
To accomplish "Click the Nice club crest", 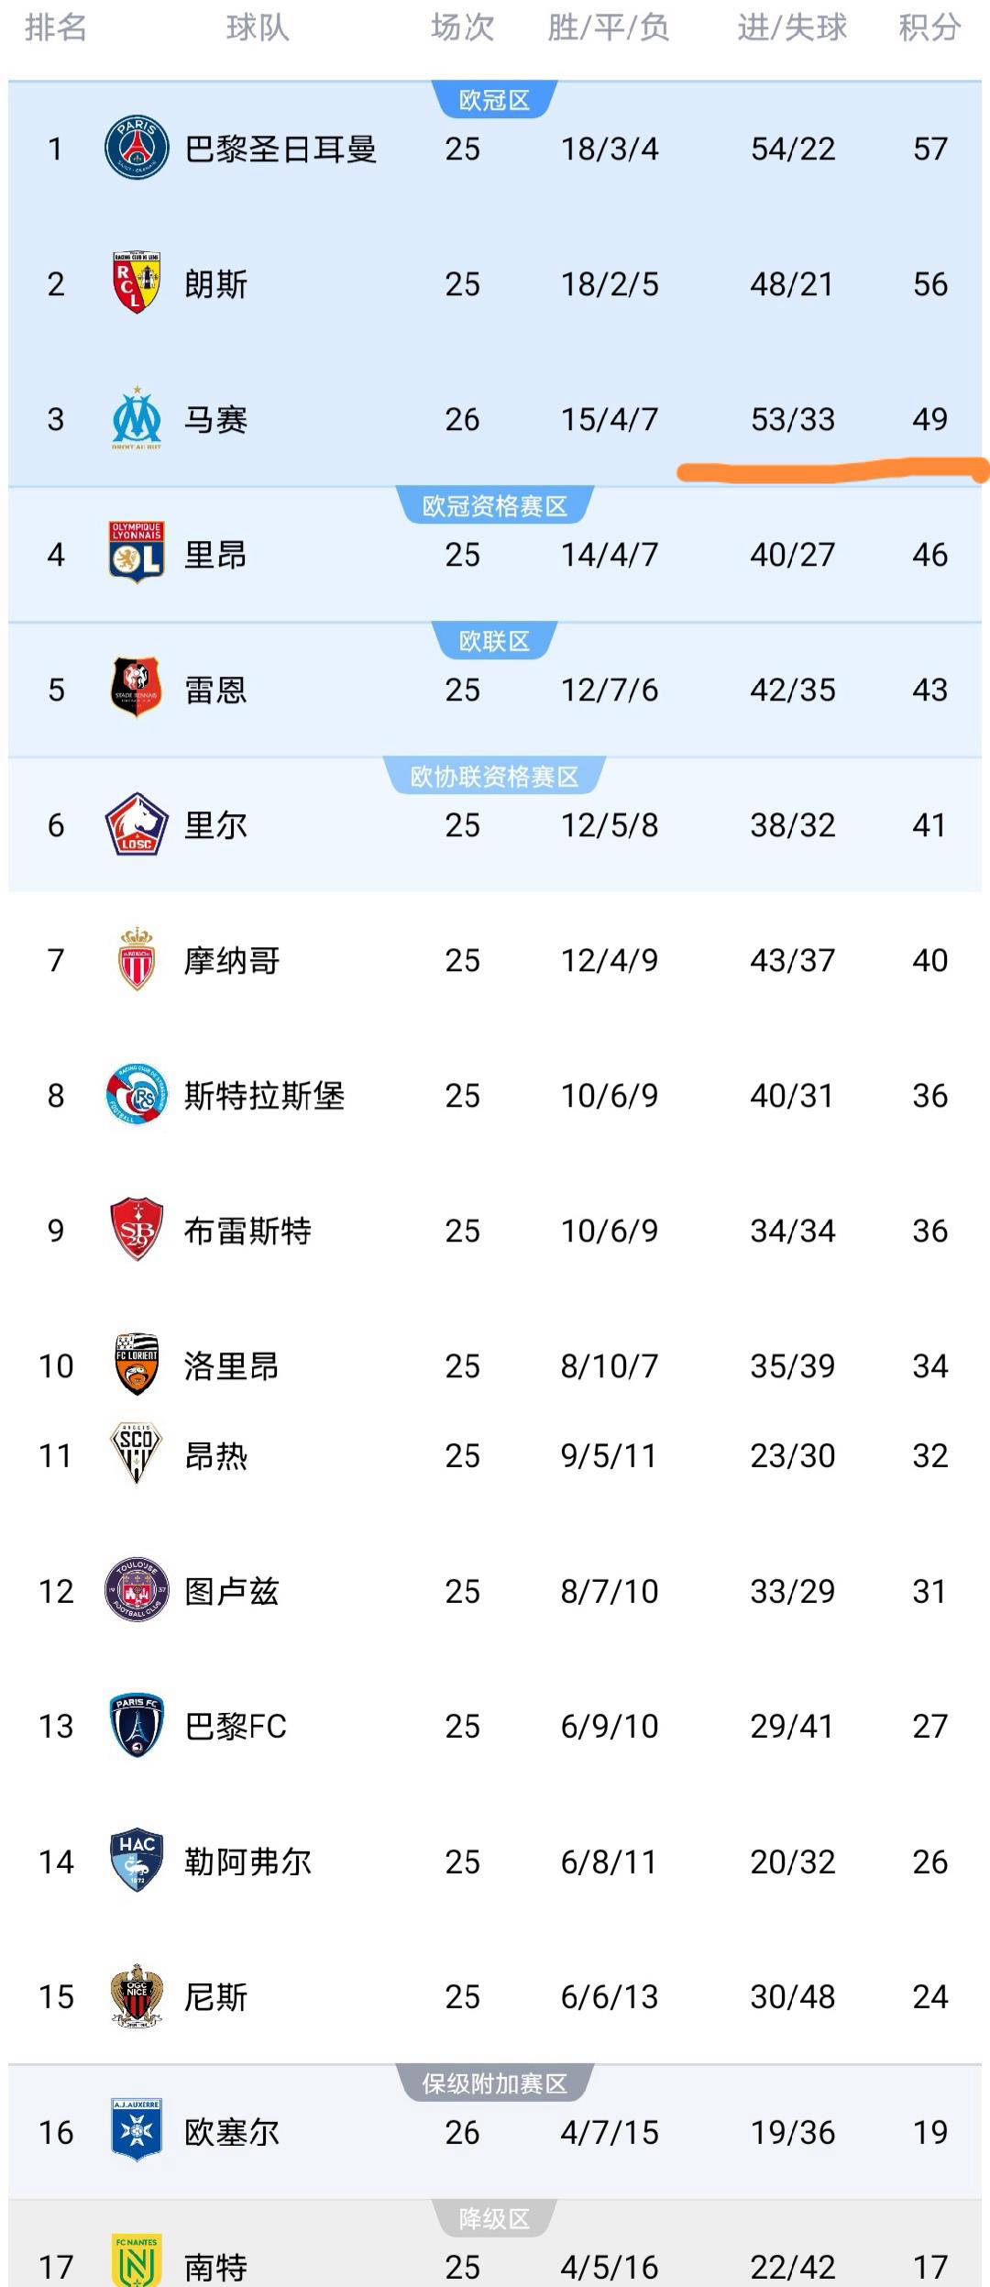I will point(137,1996).
